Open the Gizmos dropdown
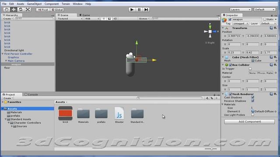280x157 pixels. coord(144,19)
